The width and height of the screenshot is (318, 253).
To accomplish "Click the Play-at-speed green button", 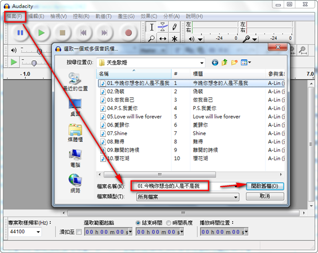I will (x=14, y=62).
